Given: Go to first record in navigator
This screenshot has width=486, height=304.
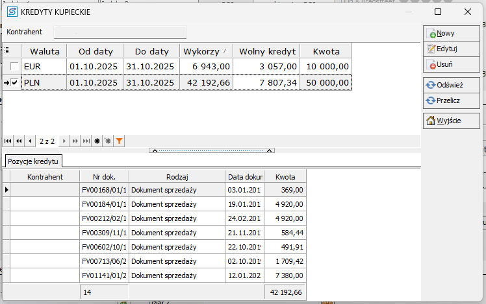Looking at the screenshot, I should point(8,141).
